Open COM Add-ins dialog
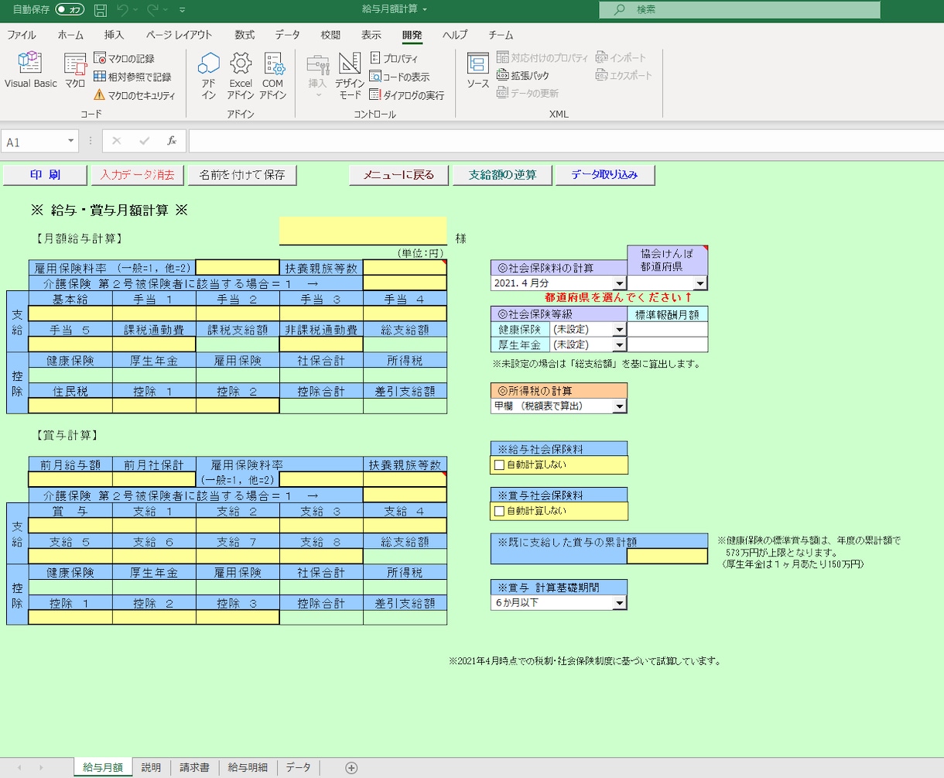Screen dimensions: 944x778 pos(273,77)
